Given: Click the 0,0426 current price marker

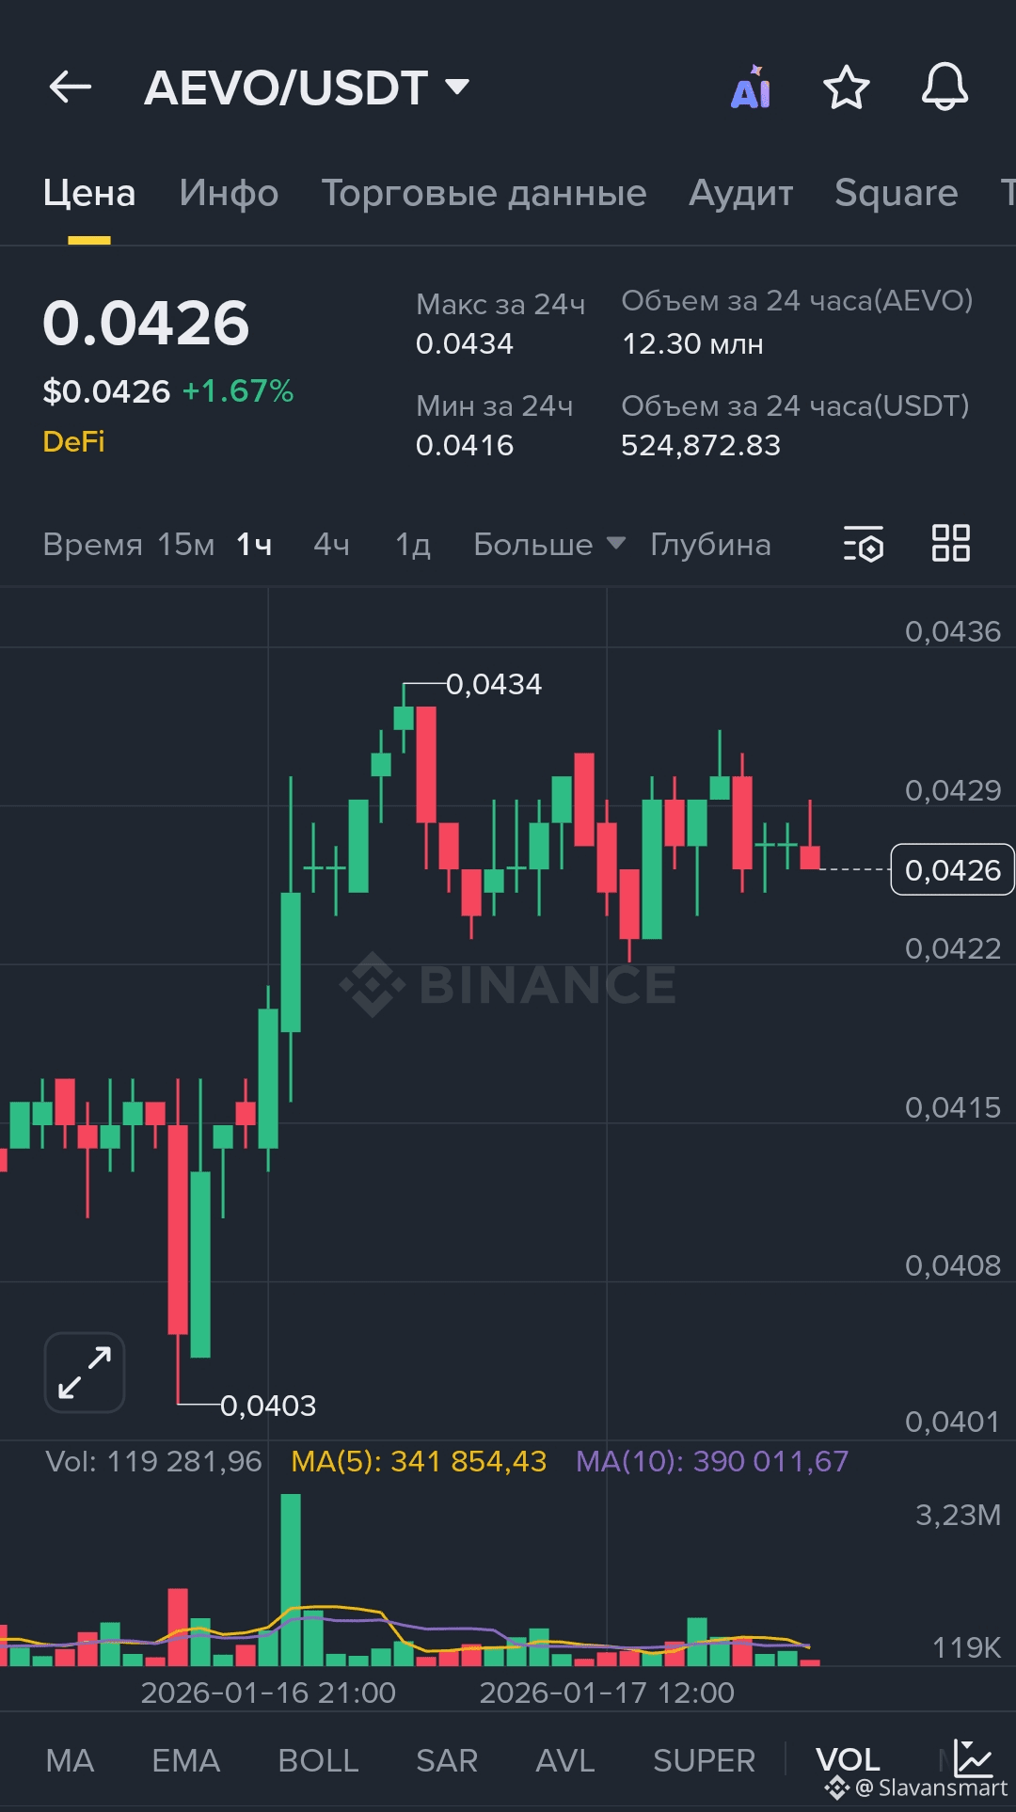Looking at the screenshot, I should coord(952,870).
